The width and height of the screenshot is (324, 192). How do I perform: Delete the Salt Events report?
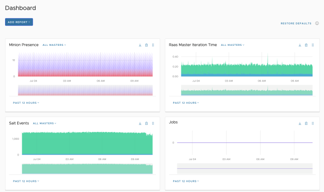(147, 124)
